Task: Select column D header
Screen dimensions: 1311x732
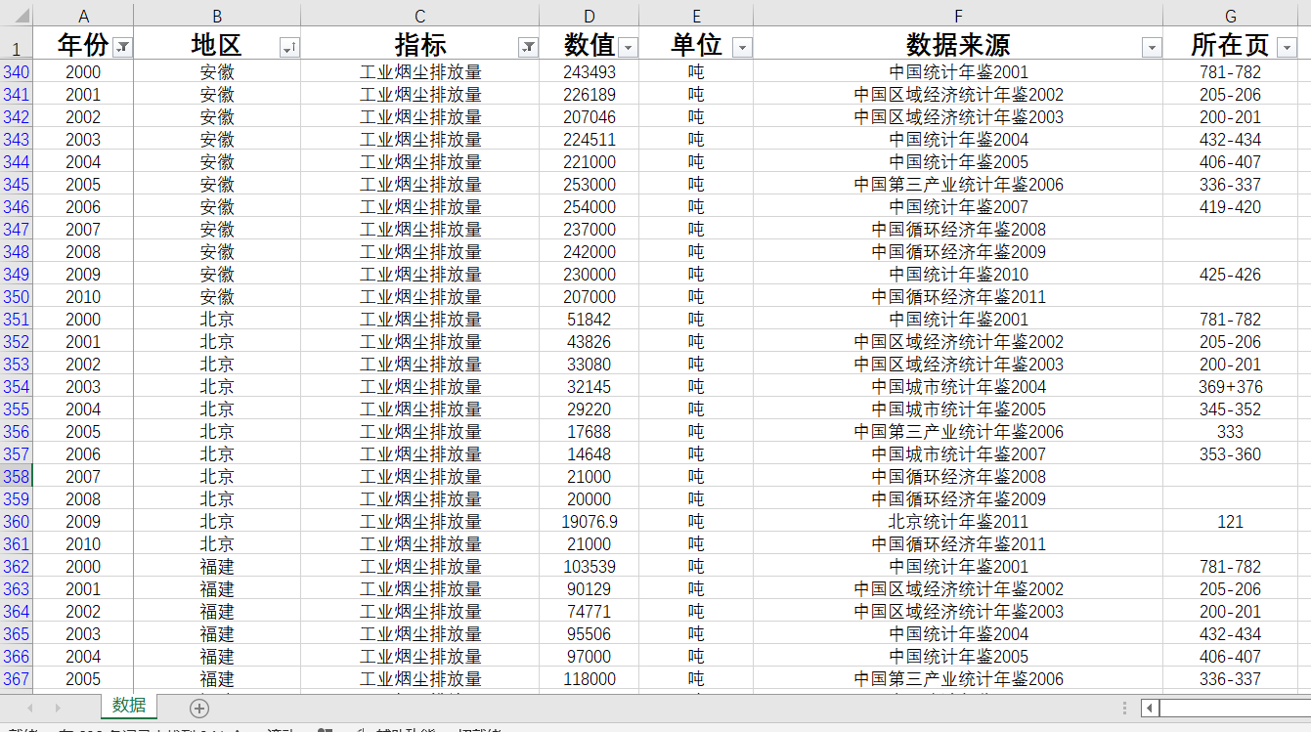Action: click(x=590, y=16)
